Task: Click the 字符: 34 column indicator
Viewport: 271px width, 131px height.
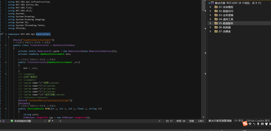Action: pyautogui.click(x=181, y=121)
